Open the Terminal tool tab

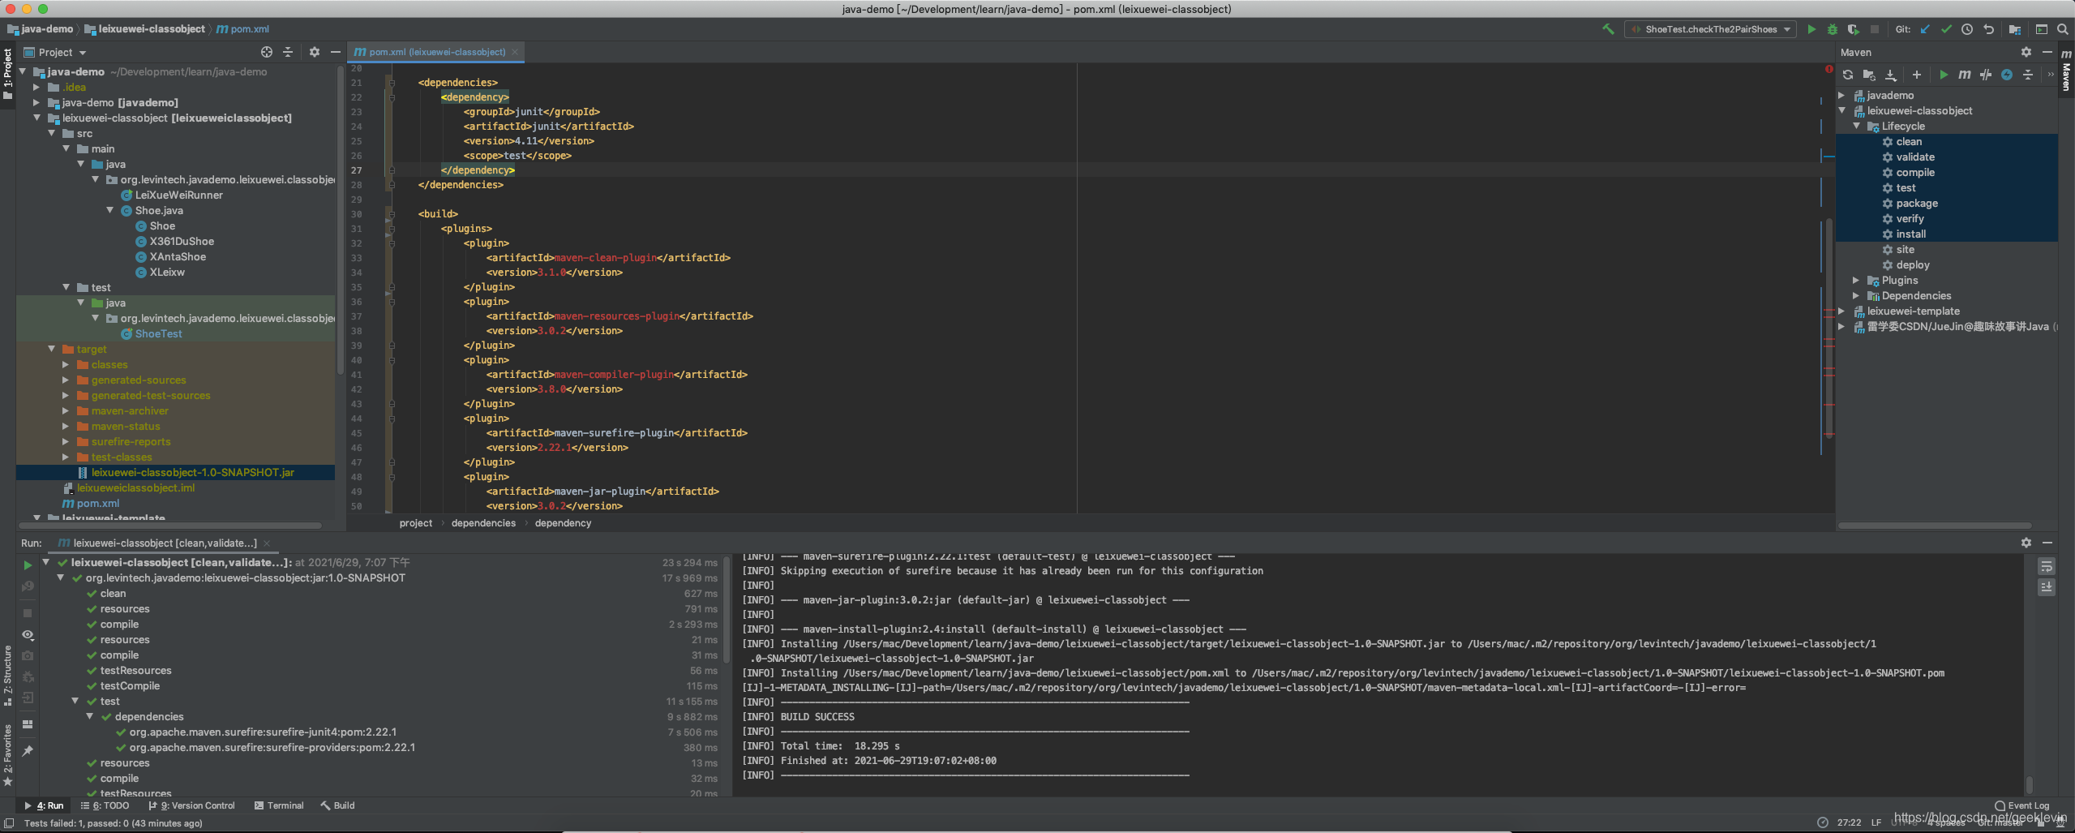click(279, 805)
